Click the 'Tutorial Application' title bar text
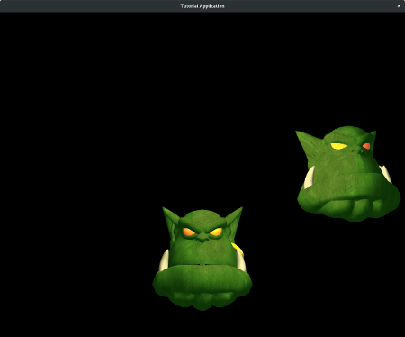Screen dimensions: 405x337 click(202, 6)
